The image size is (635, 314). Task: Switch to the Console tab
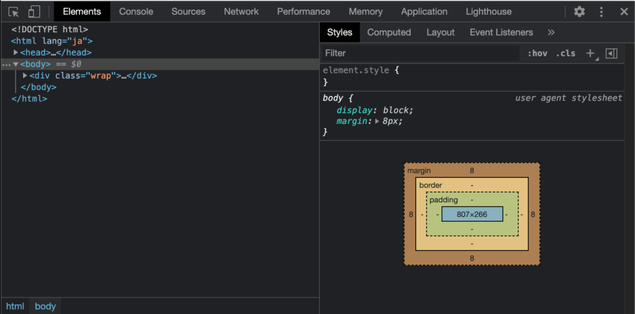136,12
